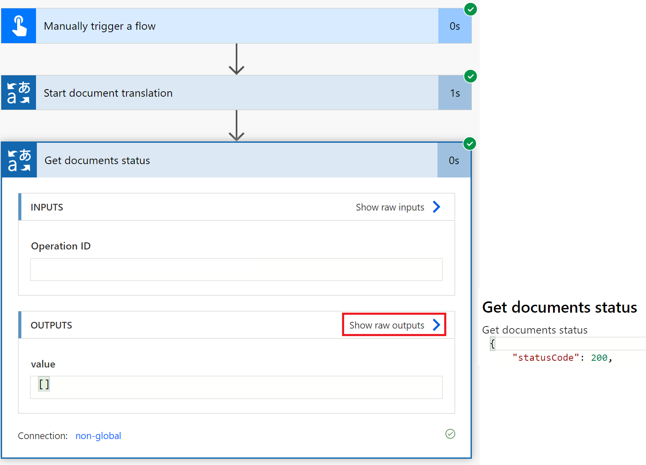Select the OUTPUTS section header
Screen dimensions: 646x465
pyautogui.click(x=51, y=325)
